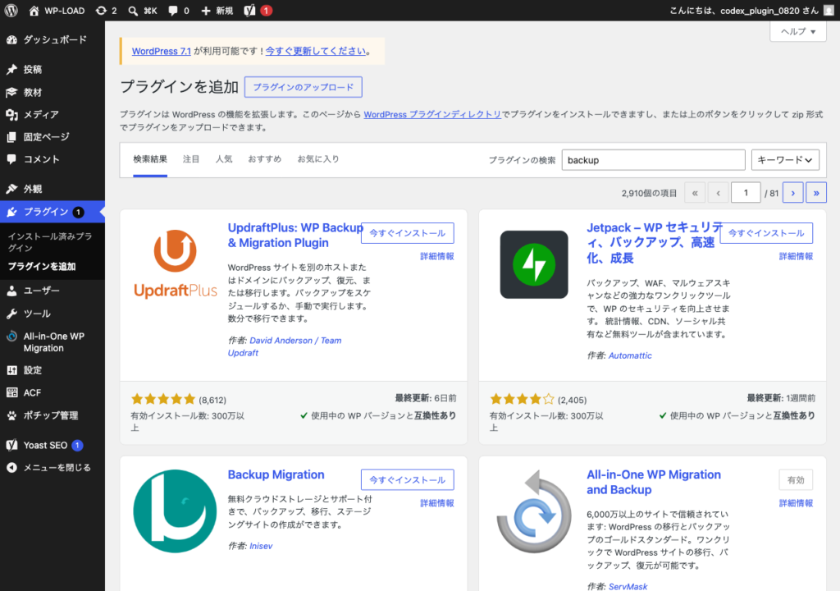Open プラグイン menu in the sidebar
Viewport: 840px width, 591px height.
pos(52,212)
